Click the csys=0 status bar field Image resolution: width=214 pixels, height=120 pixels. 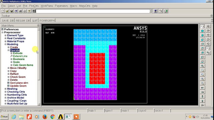click(x=145, y=111)
